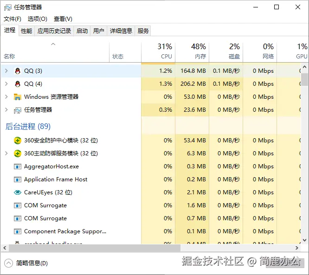Switch to the 用户 tab
This screenshot has height=275, width=309.
coord(98,31)
